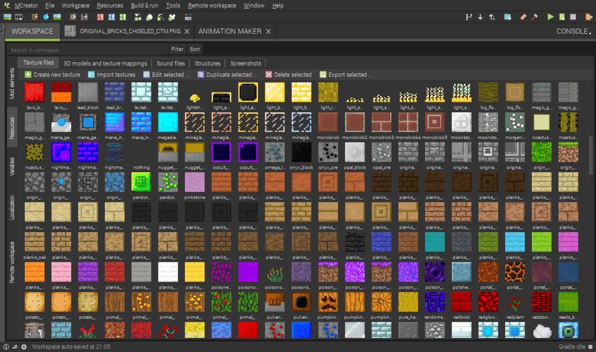Click the gear icon in status bar
The height and width of the screenshot is (352, 596).
click(x=24, y=347)
